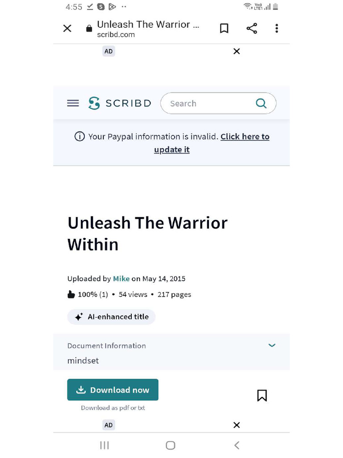Tap the share icon in toolbar
Screen dimensions: 343x458
click(252, 29)
